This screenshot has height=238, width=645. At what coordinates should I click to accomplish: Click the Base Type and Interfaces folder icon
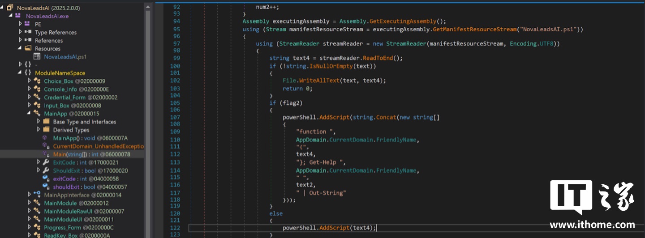(x=46, y=122)
